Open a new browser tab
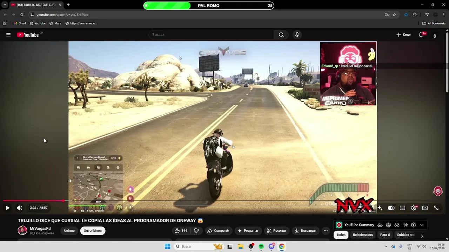This screenshot has height=252, width=449. pos(68,5)
